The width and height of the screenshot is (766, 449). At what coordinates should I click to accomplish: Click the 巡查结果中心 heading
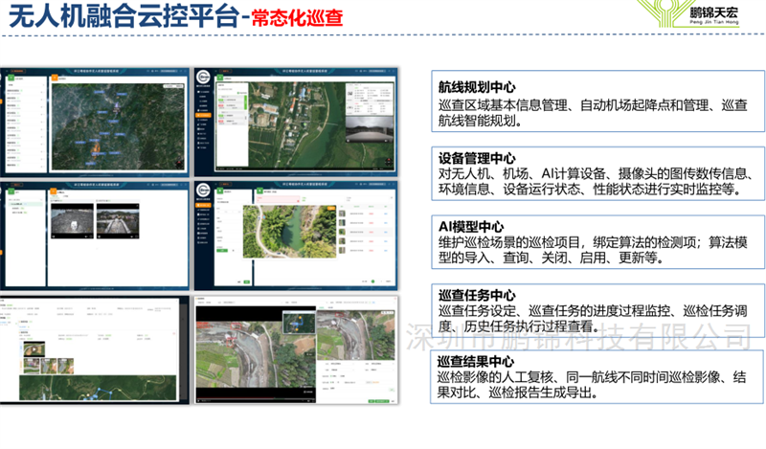[477, 361]
